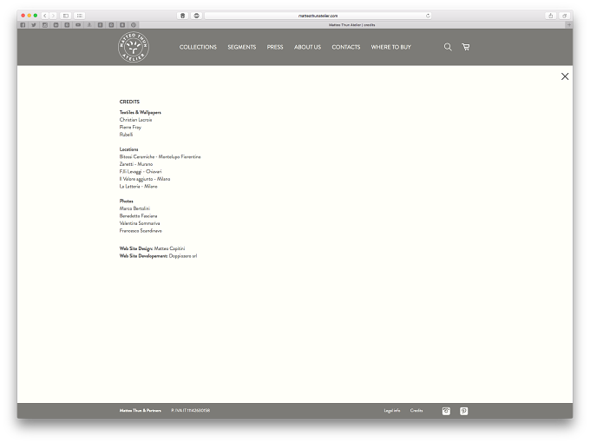Click Safari share button
Screen dimensions: 590x443
tap(550, 16)
